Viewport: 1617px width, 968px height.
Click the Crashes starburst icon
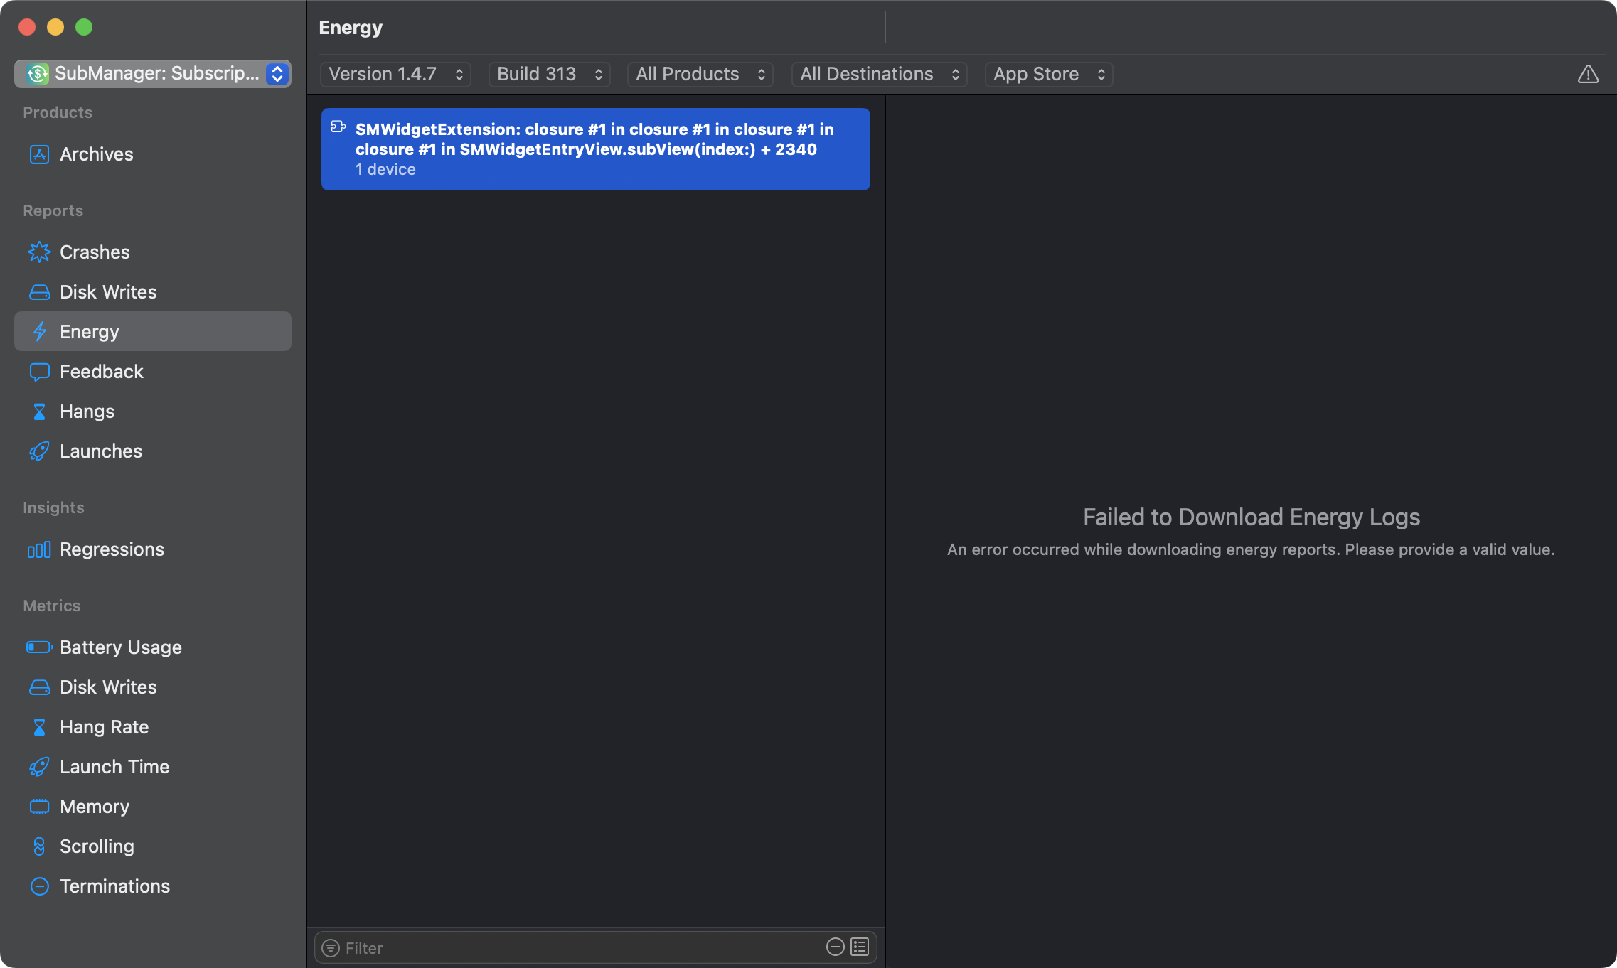tap(39, 252)
